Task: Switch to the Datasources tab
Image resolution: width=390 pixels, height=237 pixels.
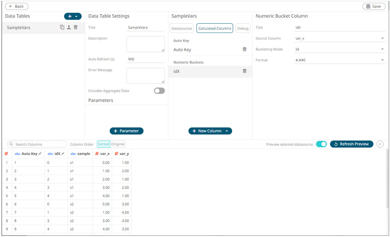Action: pyautogui.click(x=182, y=28)
